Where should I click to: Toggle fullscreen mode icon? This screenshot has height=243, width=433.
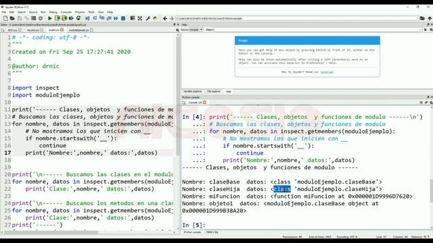[140, 18]
